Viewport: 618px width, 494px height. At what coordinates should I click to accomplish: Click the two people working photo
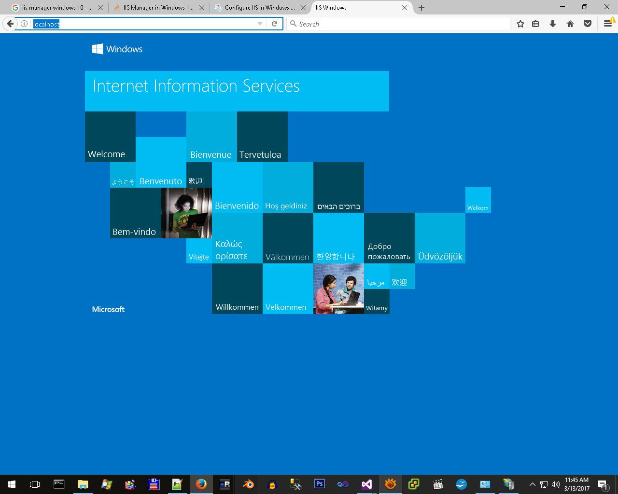(338, 289)
